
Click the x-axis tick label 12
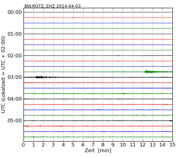click(143, 145)
